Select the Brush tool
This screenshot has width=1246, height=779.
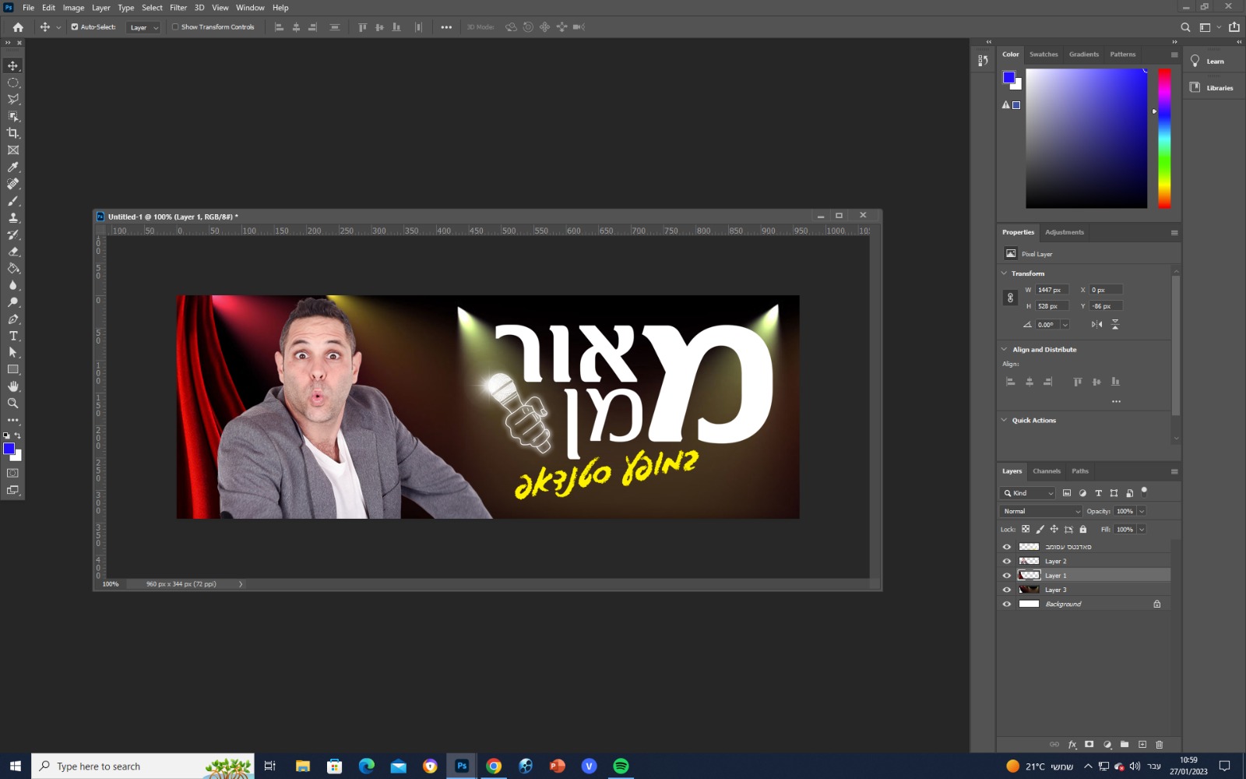pos(13,201)
